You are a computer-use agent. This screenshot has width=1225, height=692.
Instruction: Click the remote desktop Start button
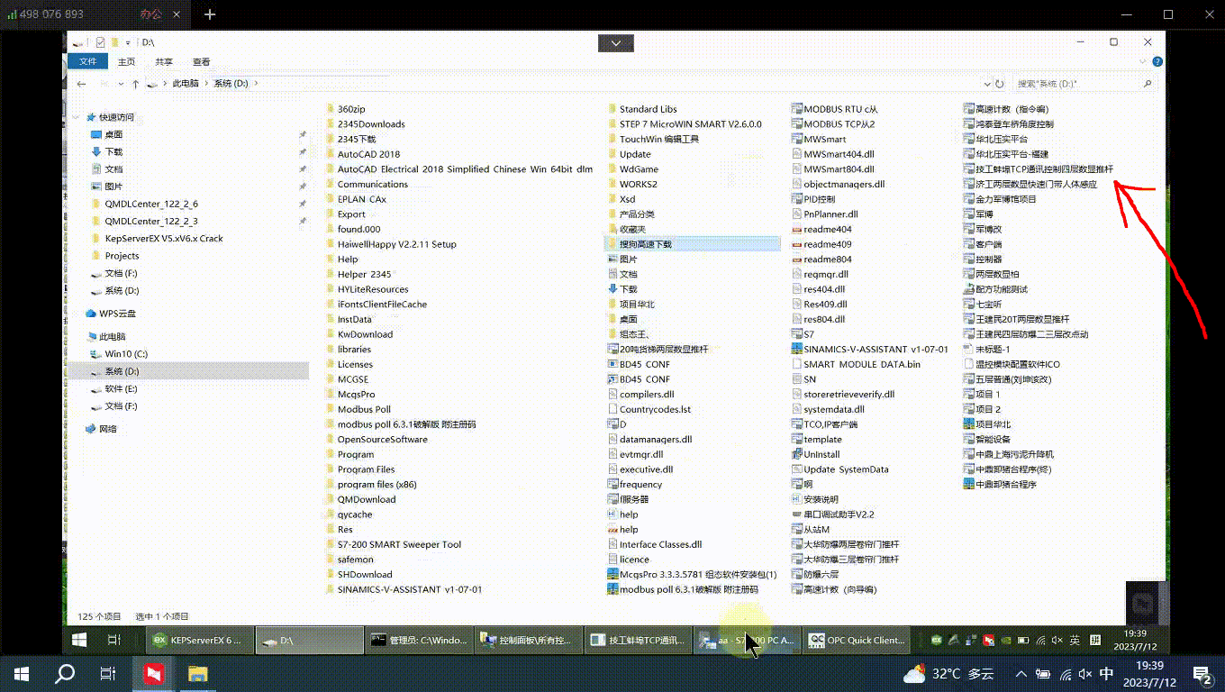(x=78, y=640)
